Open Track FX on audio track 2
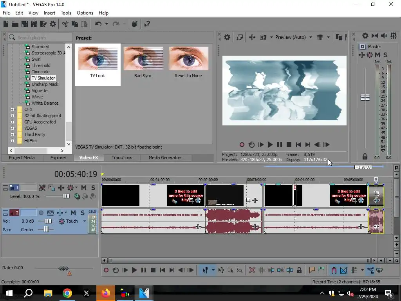The image size is (401, 301). 60,213
